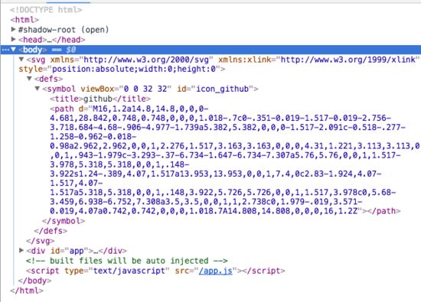Expand the collapsed head element

[x=13, y=39]
